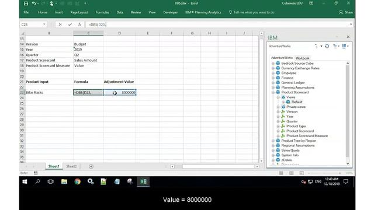
Task: Expand the Currency Exchange Rates cube
Action: (x=273, y=68)
